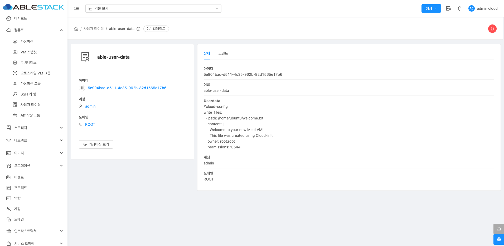Click the 업데이트 refresh button
Screen dimensions: 504x246
[x=156, y=29]
